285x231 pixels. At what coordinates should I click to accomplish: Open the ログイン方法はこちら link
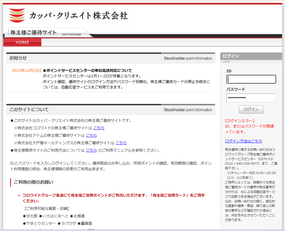pyautogui.click(x=243, y=141)
